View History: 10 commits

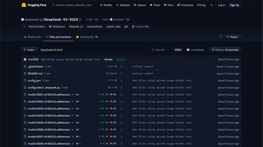[x=225, y=50]
